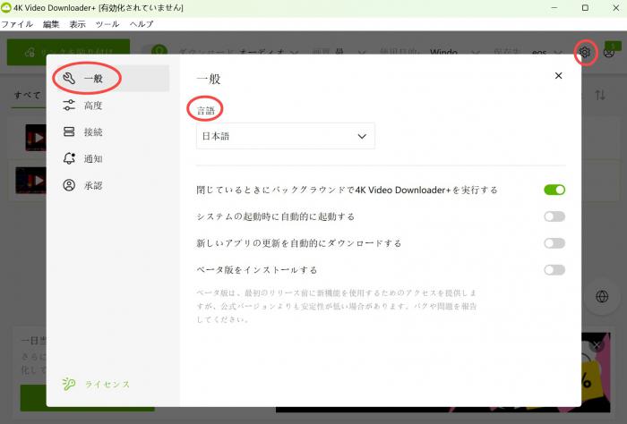Click the server icon beside 接続
Image resolution: width=627 pixels, height=424 pixels.
point(69,131)
